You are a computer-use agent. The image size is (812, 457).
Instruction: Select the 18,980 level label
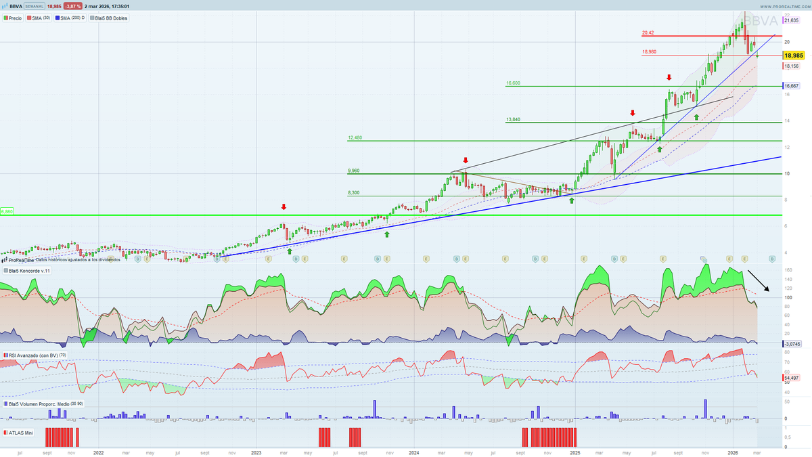coord(649,51)
